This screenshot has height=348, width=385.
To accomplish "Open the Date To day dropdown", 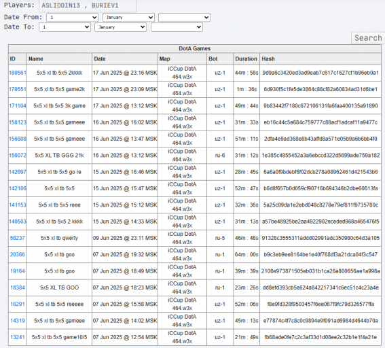I will (65, 27).
